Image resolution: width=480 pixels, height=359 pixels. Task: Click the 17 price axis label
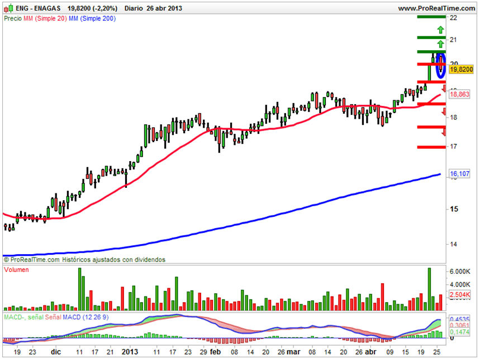point(453,147)
